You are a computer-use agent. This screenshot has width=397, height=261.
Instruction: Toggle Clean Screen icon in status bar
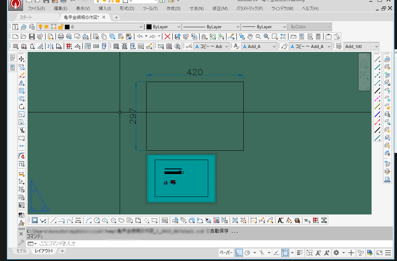tap(379, 253)
